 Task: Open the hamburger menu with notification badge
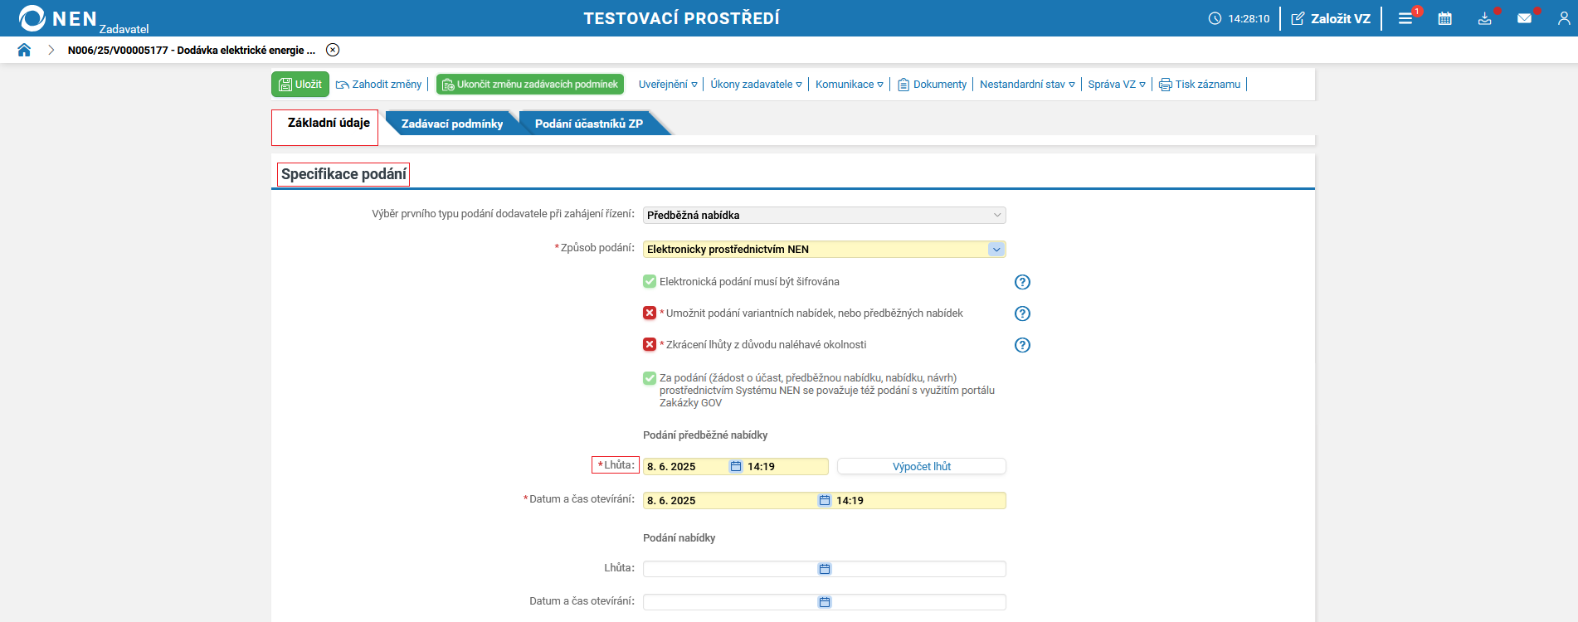(x=1405, y=18)
